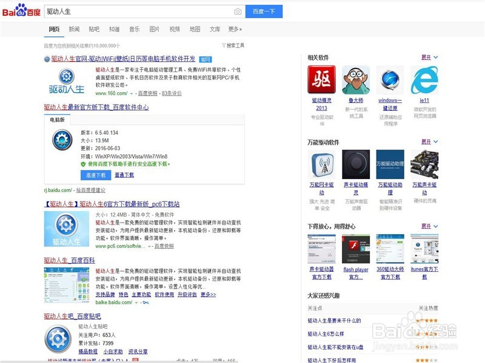Open 驱动人生6怎么样 link
This screenshot has width=485, height=363.
[x=326, y=334]
